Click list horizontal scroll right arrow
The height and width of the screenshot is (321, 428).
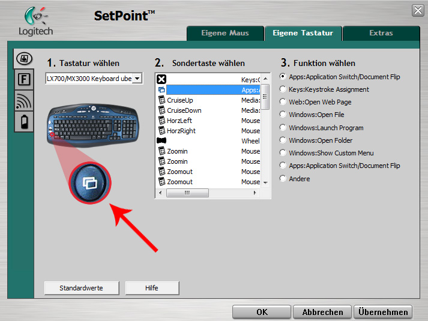tap(255, 193)
